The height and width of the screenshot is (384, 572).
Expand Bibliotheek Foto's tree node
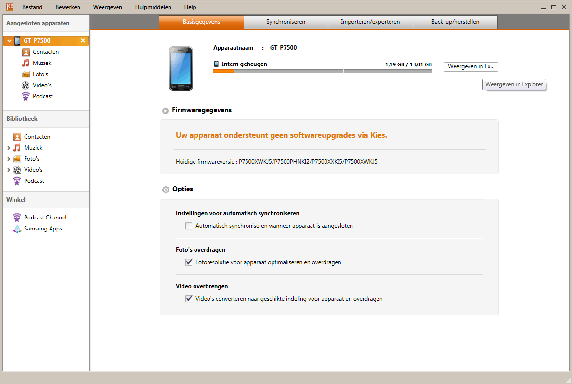(9, 159)
